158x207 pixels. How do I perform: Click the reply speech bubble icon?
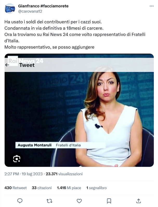pyautogui.click(x=20, y=201)
